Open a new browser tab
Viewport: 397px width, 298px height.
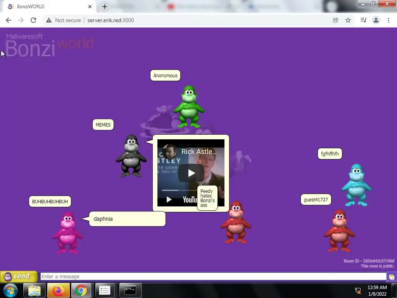click(105, 7)
